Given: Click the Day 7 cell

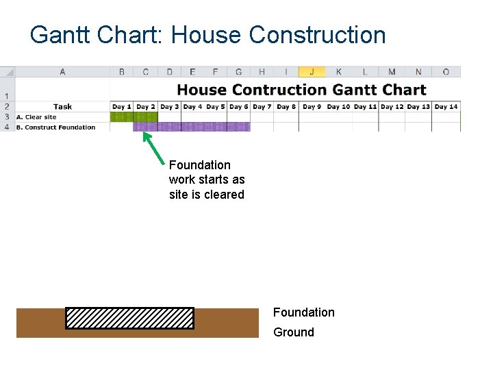Looking at the screenshot, I should click(262, 107).
